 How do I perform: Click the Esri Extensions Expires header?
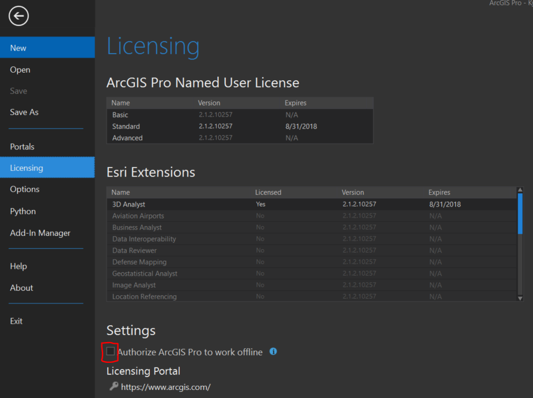point(439,192)
